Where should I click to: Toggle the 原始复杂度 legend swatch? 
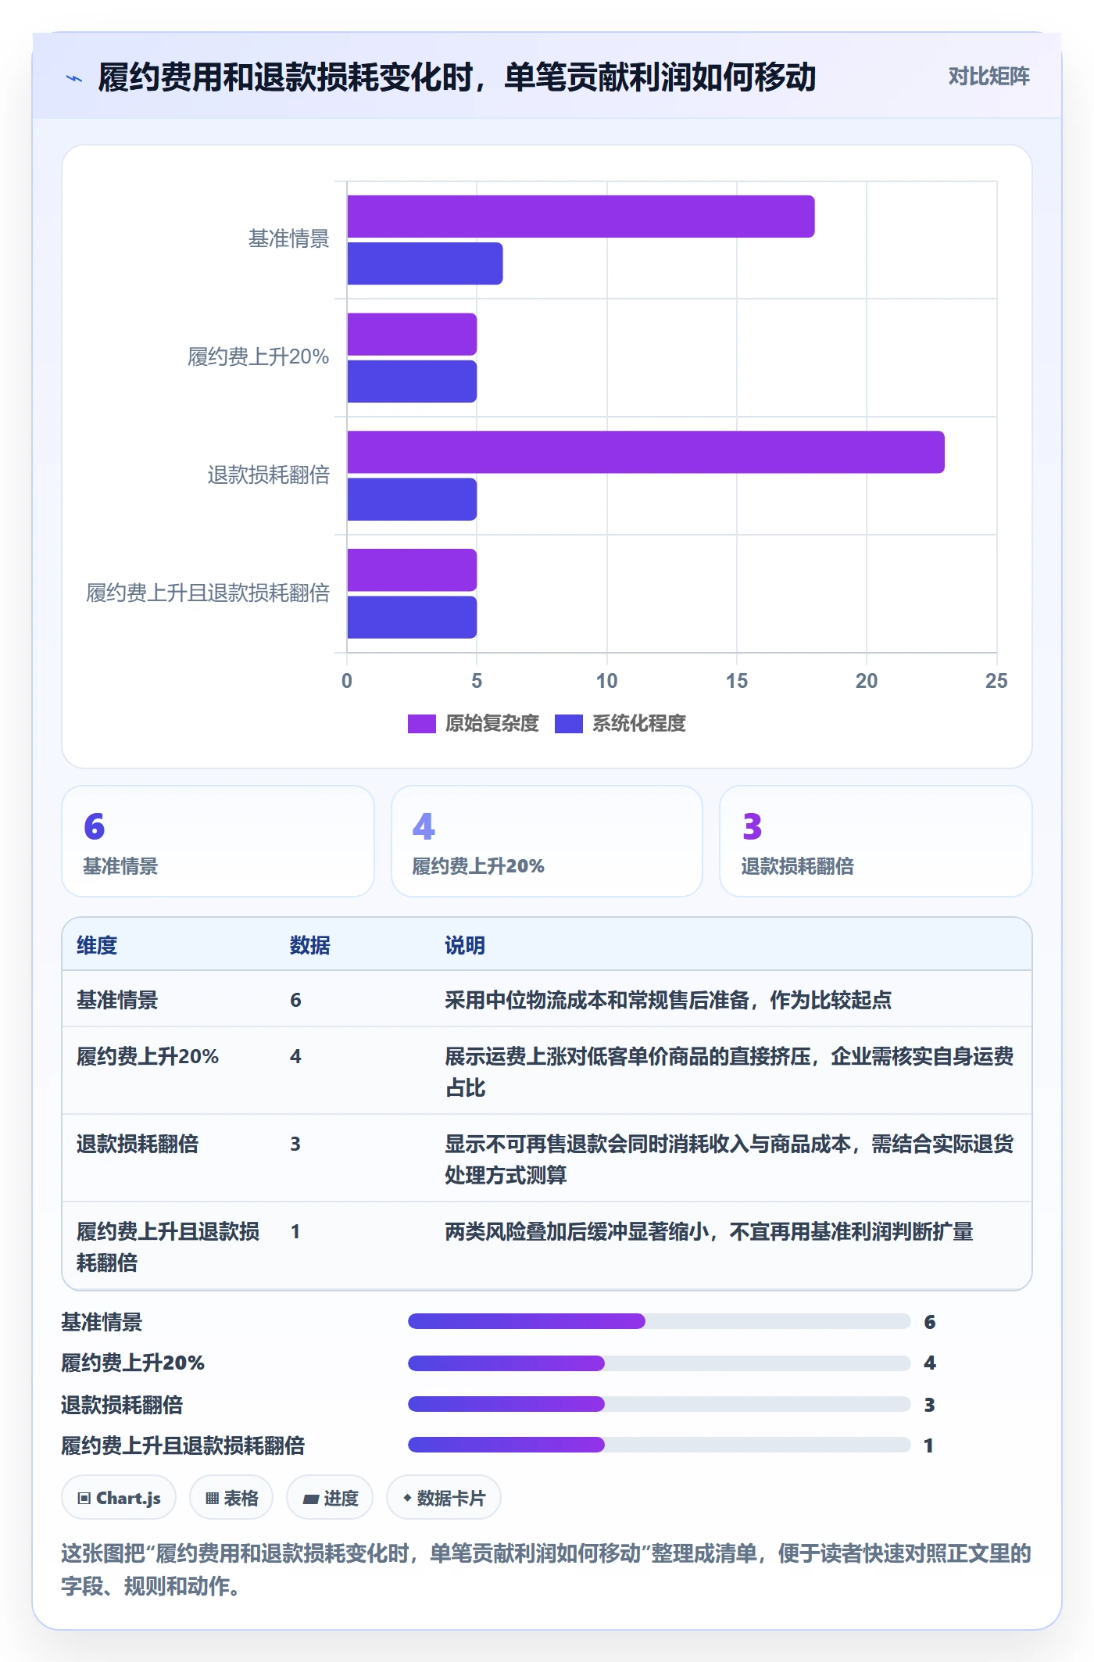(421, 724)
